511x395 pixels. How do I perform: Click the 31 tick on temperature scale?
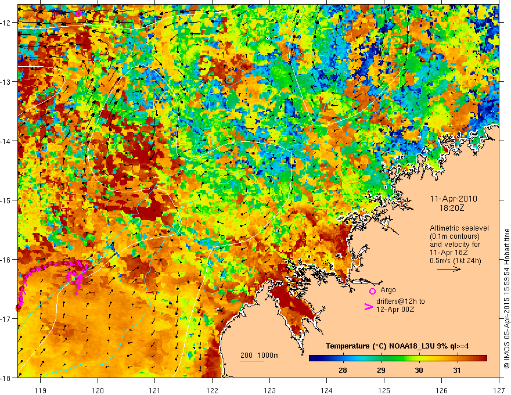pyautogui.click(x=457, y=370)
